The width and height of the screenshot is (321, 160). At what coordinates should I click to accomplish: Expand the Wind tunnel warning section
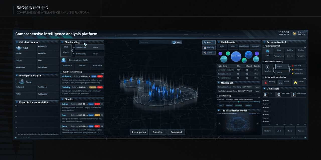coord(264,61)
